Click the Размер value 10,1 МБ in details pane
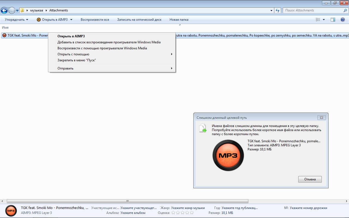Screen dimensions: 349x218 pyautogui.click(x=227, y=213)
